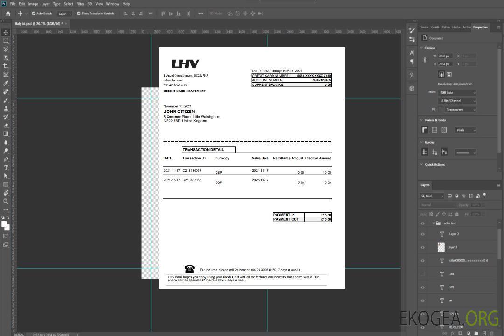Toggle grid icon in Rulers & Grids

coord(434,130)
